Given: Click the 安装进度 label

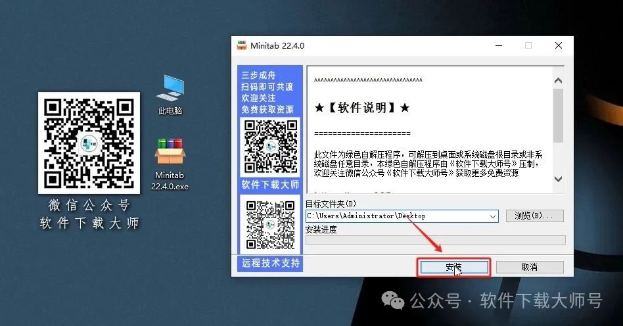Looking at the screenshot, I should click(x=321, y=229).
